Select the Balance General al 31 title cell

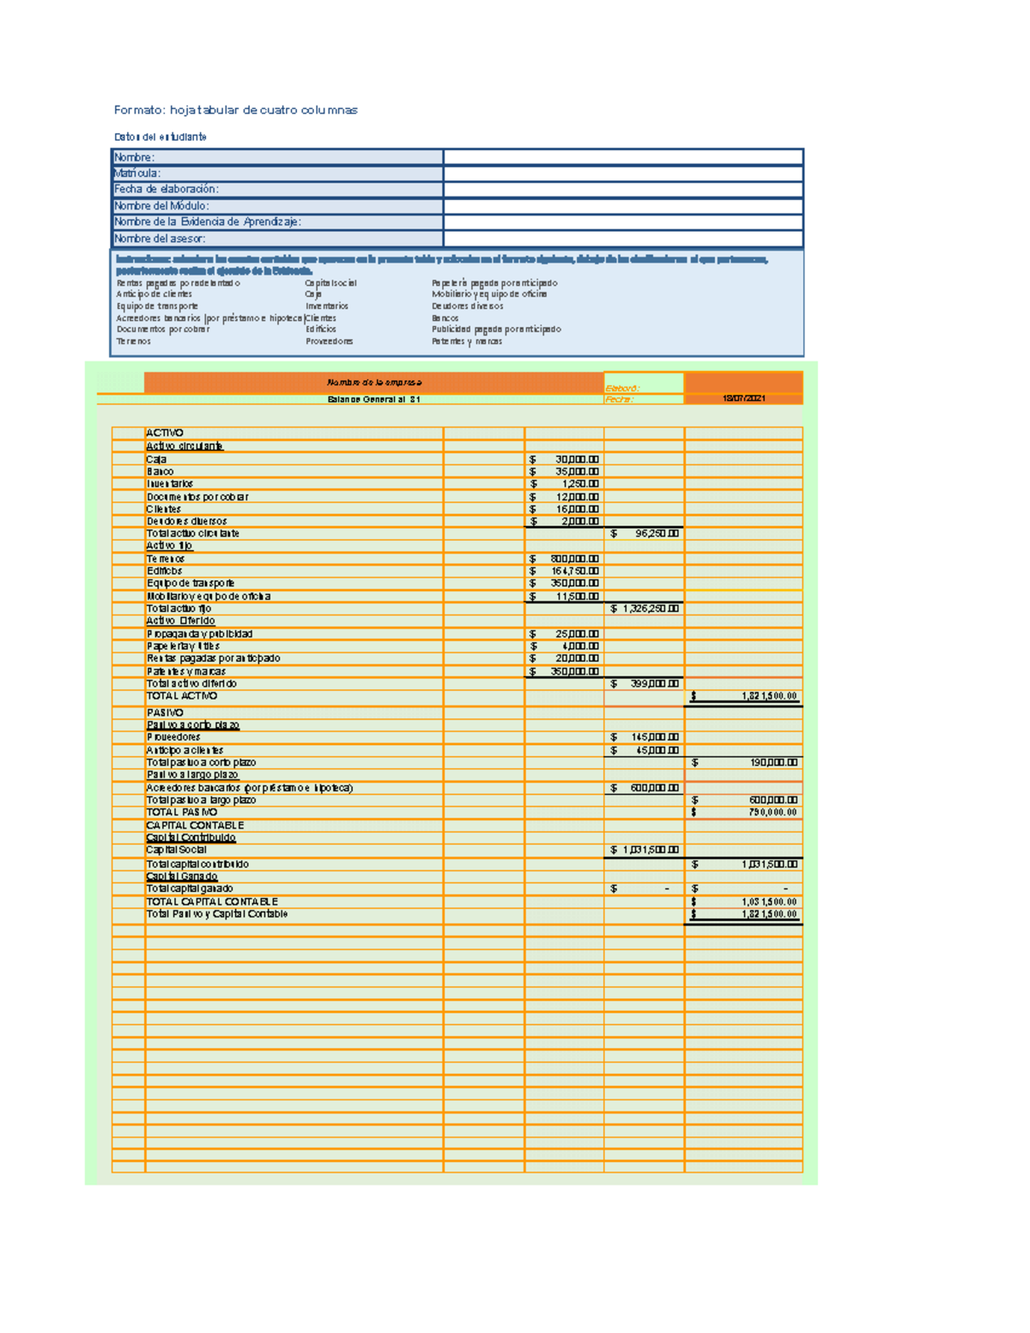point(373,399)
